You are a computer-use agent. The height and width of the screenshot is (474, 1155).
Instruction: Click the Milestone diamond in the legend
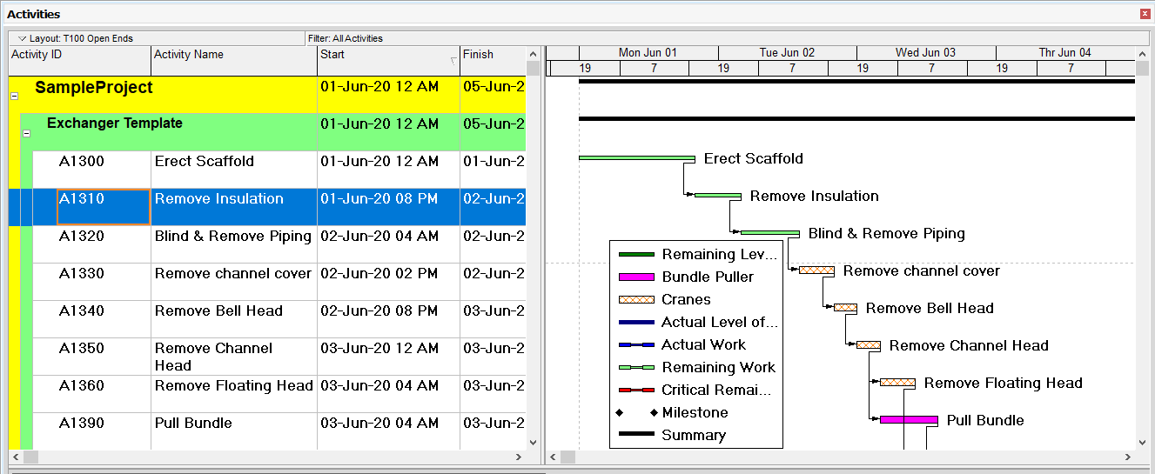620,413
